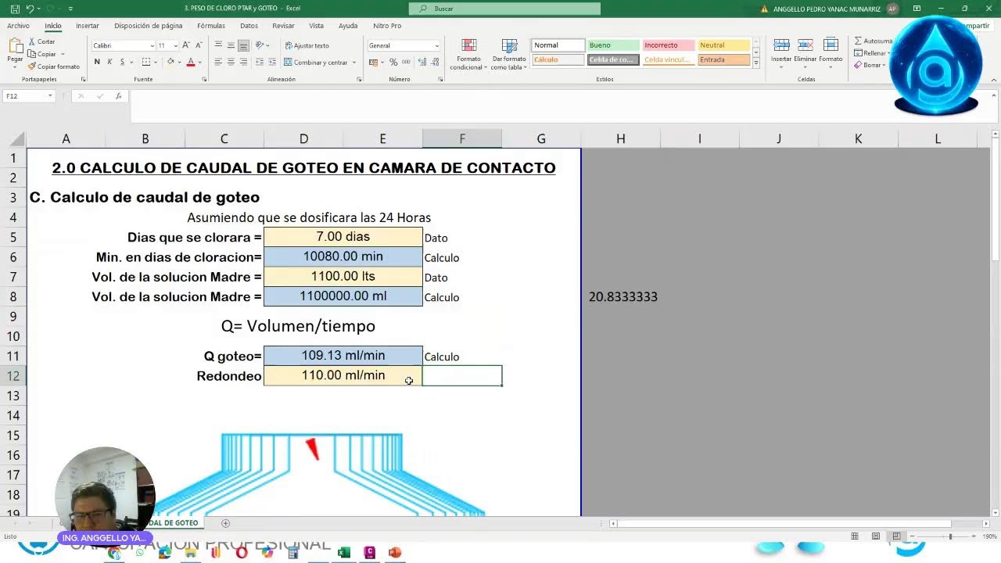Toggle the Page Break Preview view
This screenshot has height=563, width=1001.
[x=896, y=536]
